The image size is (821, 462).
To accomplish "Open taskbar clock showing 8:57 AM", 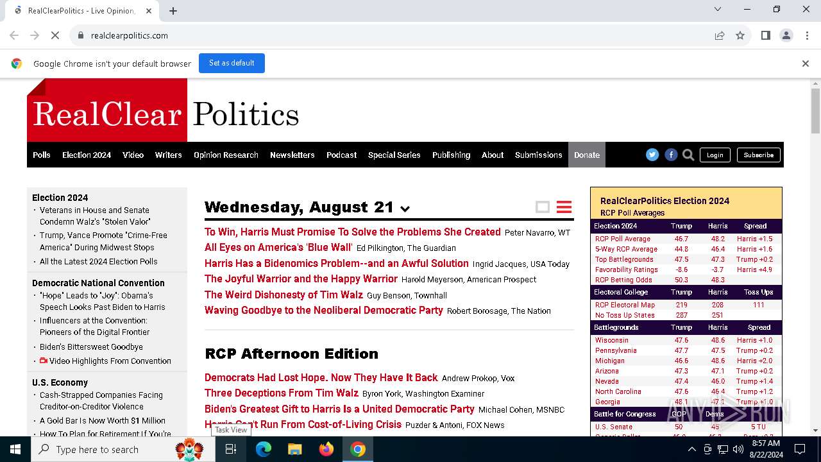I will click(765, 449).
